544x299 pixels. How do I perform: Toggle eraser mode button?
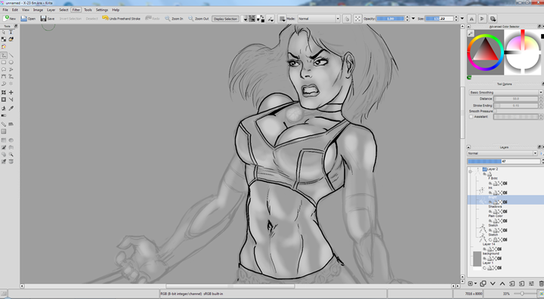coord(347,19)
